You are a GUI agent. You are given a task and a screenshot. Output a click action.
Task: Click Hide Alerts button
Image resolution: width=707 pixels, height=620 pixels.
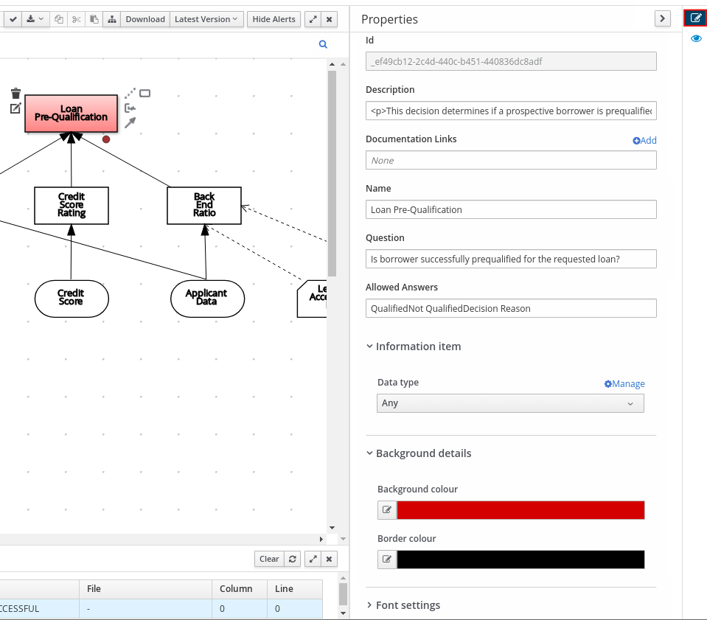pyautogui.click(x=274, y=19)
